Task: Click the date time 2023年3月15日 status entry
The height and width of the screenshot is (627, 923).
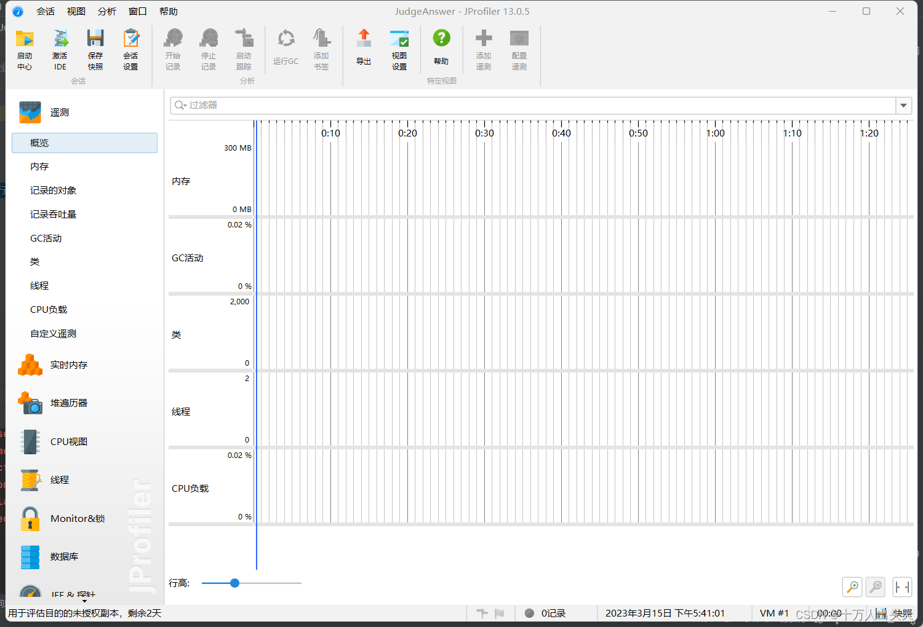Action: point(665,613)
